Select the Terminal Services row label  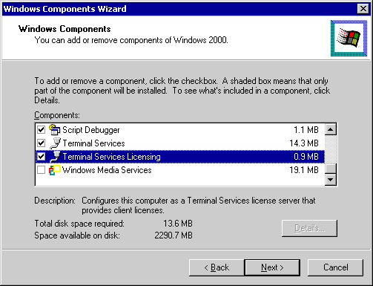tap(93, 143)
